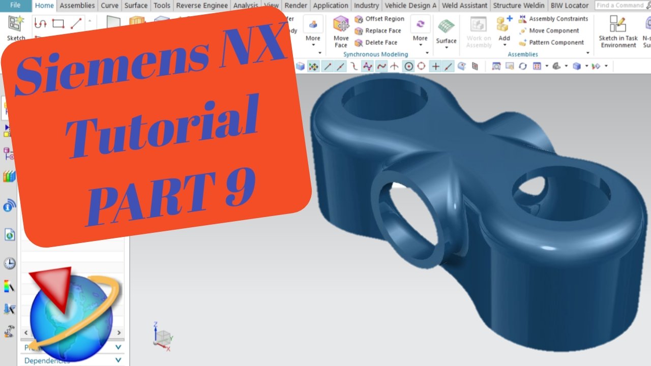
Task: Open the Roles sidebar icon at bottom
Action: (x=9, y=331)
